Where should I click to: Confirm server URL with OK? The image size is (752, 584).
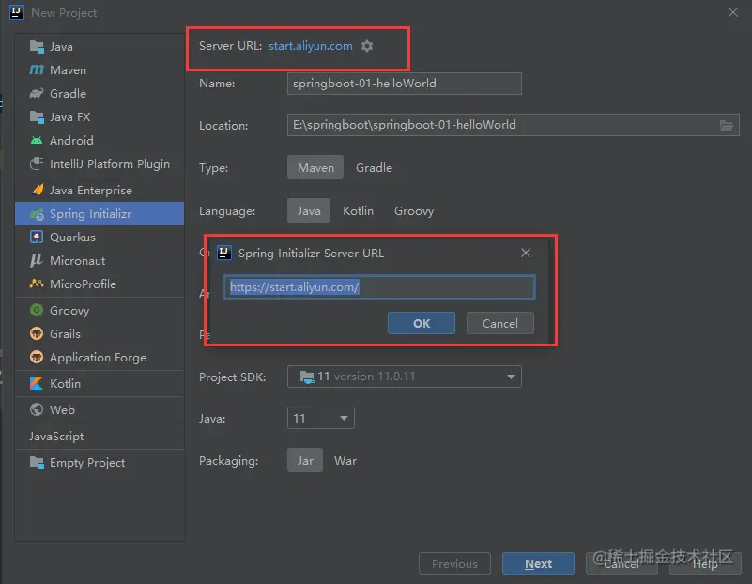pyautogui.click(x=422, y=323)
